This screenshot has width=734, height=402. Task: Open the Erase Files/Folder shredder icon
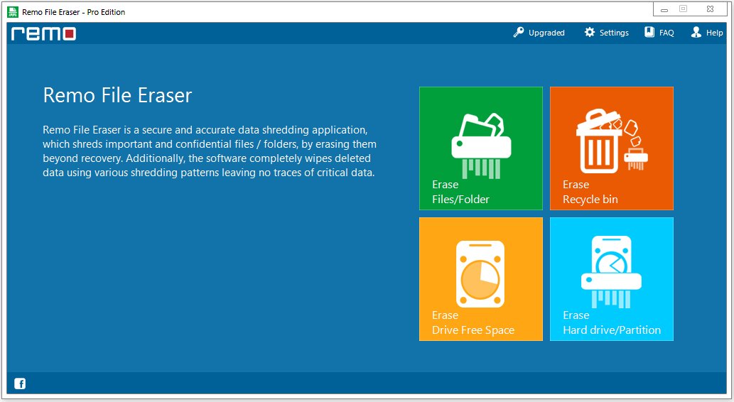[x=481, y=146]
